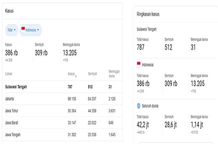Image resolution: width=218 pixels, height=144 pixels.
Task: Select the Jawa Barat table row
Action: tap(64, 123)
